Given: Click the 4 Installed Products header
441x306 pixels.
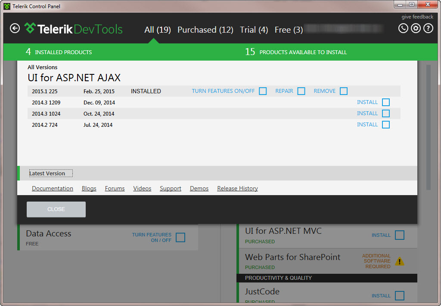Looking at the screenshot, I should 59,52.
